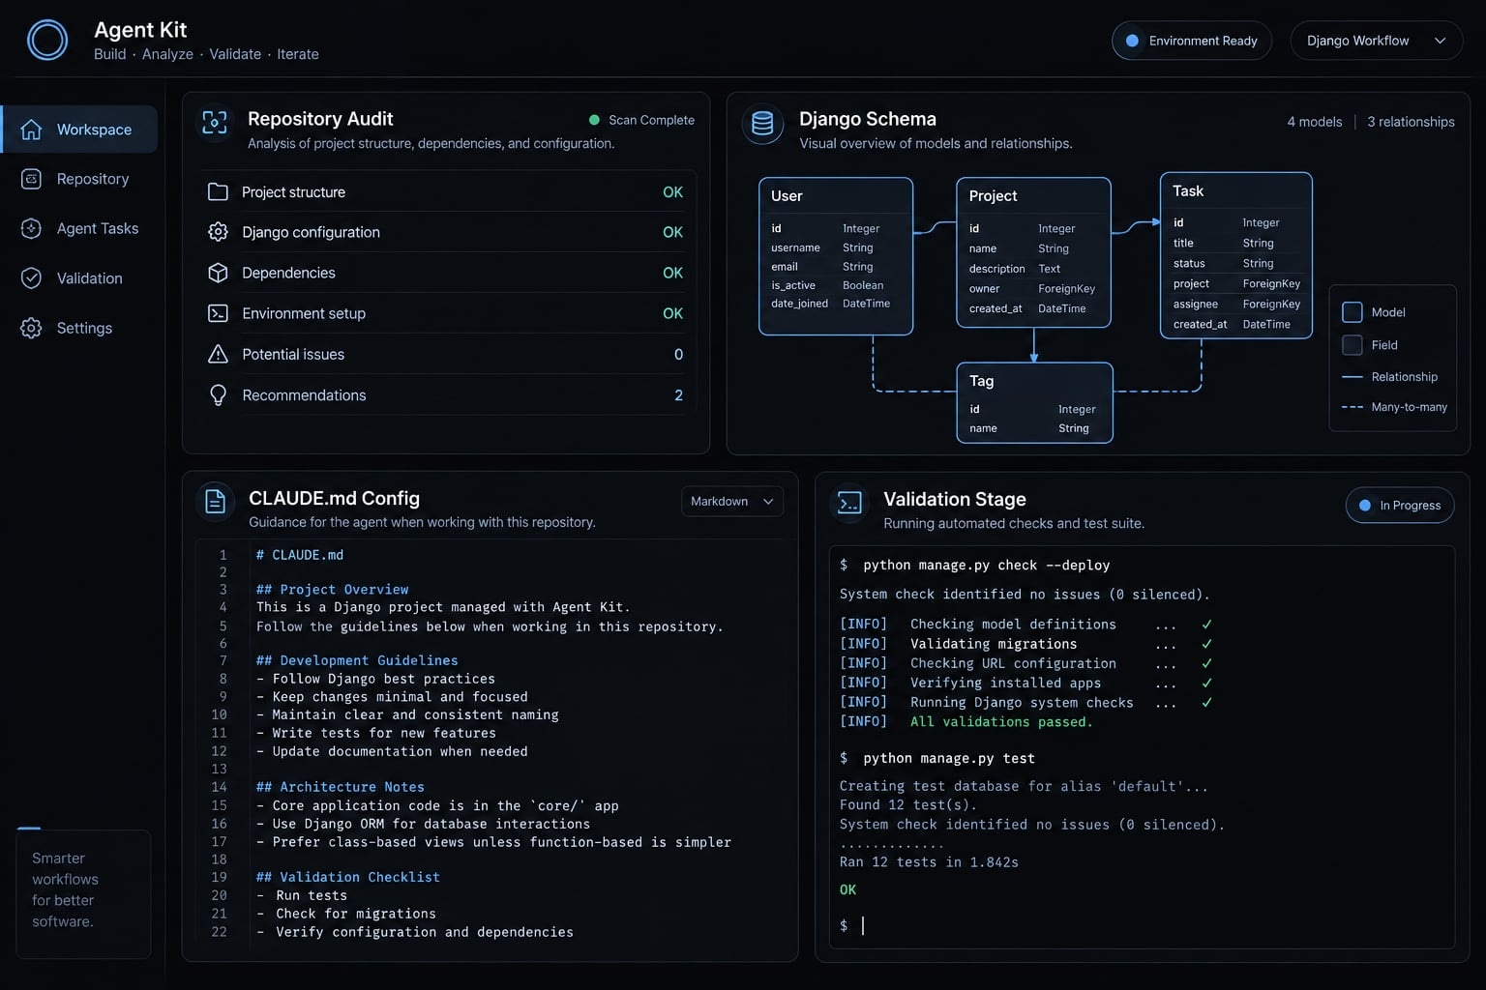Click the Workspace home icon
Viewport: 1486px width, 990px height.
point(31,130)
